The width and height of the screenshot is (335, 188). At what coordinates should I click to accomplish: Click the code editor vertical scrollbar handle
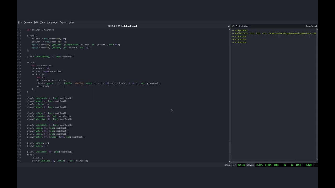pos(230,148)
